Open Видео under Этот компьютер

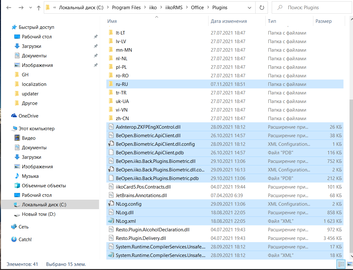29,138
